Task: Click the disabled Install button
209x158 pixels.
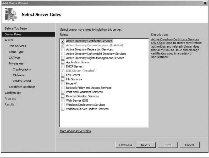Action: 168,145
